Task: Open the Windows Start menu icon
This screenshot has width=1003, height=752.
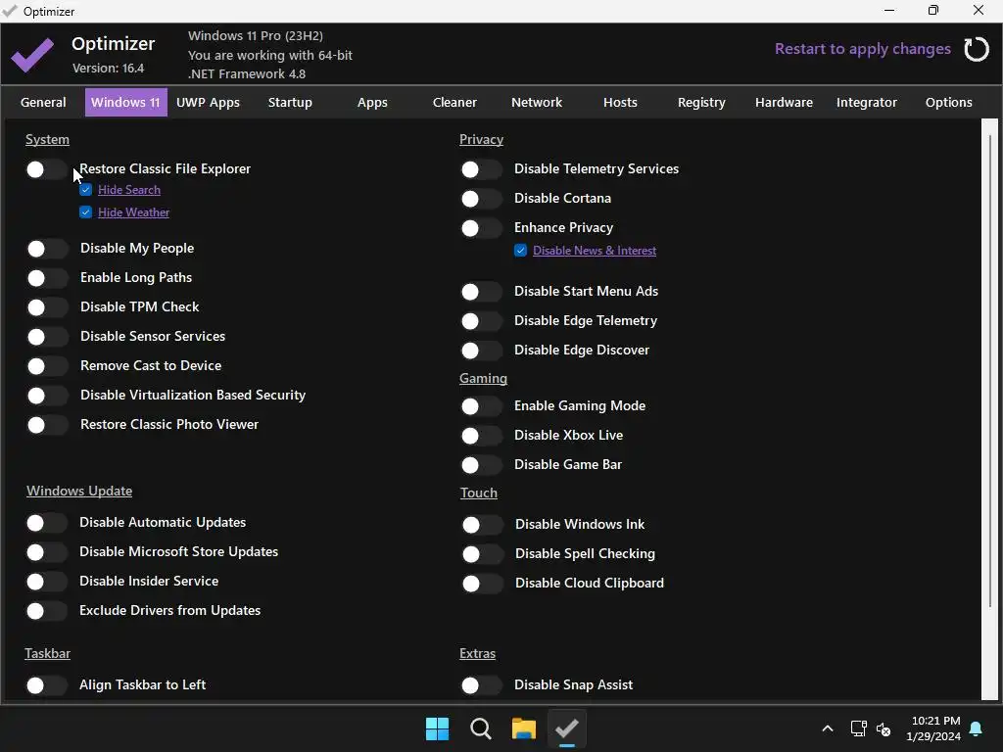Action: (x=438, y=728)
